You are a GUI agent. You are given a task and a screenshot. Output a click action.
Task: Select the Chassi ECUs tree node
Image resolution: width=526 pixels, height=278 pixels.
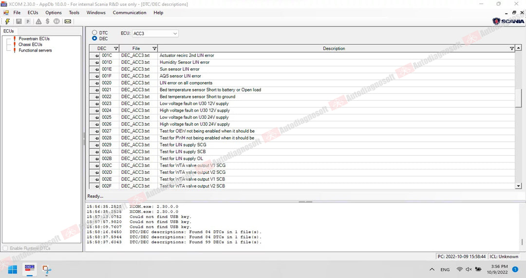pos(30,44)
